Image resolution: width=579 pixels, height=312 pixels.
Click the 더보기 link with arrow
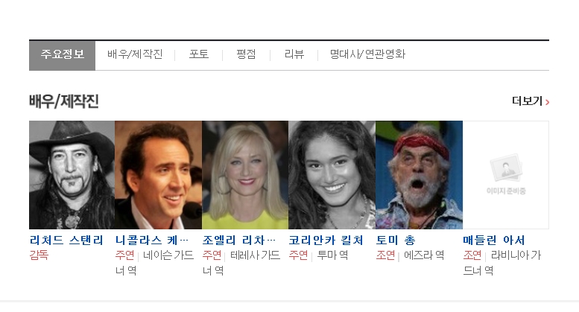click(x=531, y=101)
